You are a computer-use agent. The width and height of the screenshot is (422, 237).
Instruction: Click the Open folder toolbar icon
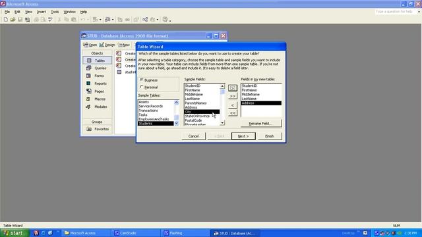coord(13,19)
